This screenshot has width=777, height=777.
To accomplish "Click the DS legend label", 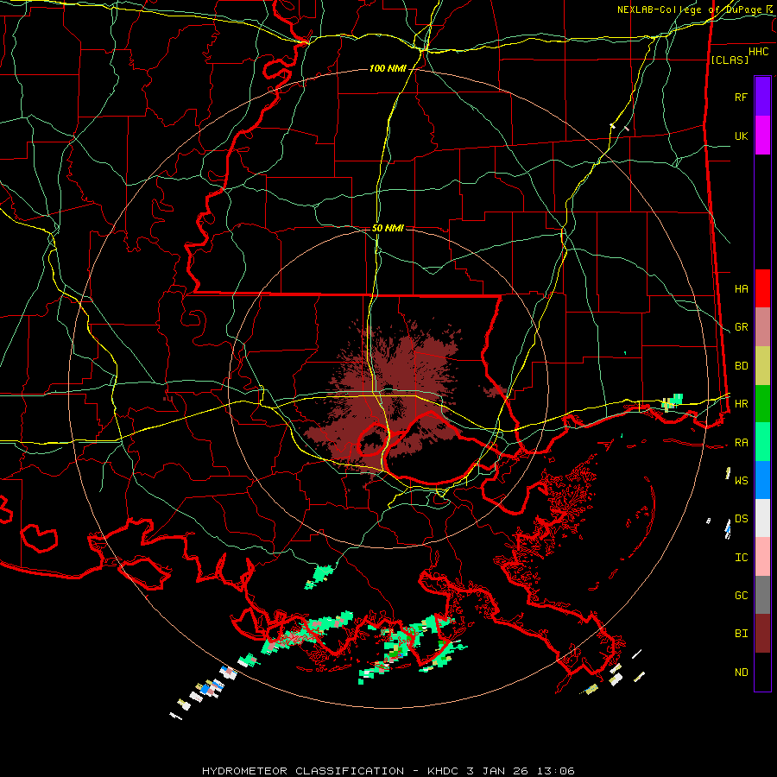I will [x=741, y=519].
